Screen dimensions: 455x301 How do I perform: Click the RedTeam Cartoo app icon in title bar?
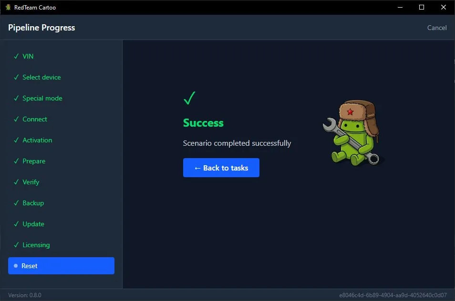coord(8,7)
